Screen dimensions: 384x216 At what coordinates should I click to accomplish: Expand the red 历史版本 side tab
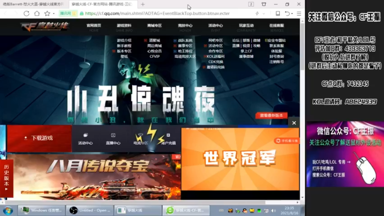(7, 178)
